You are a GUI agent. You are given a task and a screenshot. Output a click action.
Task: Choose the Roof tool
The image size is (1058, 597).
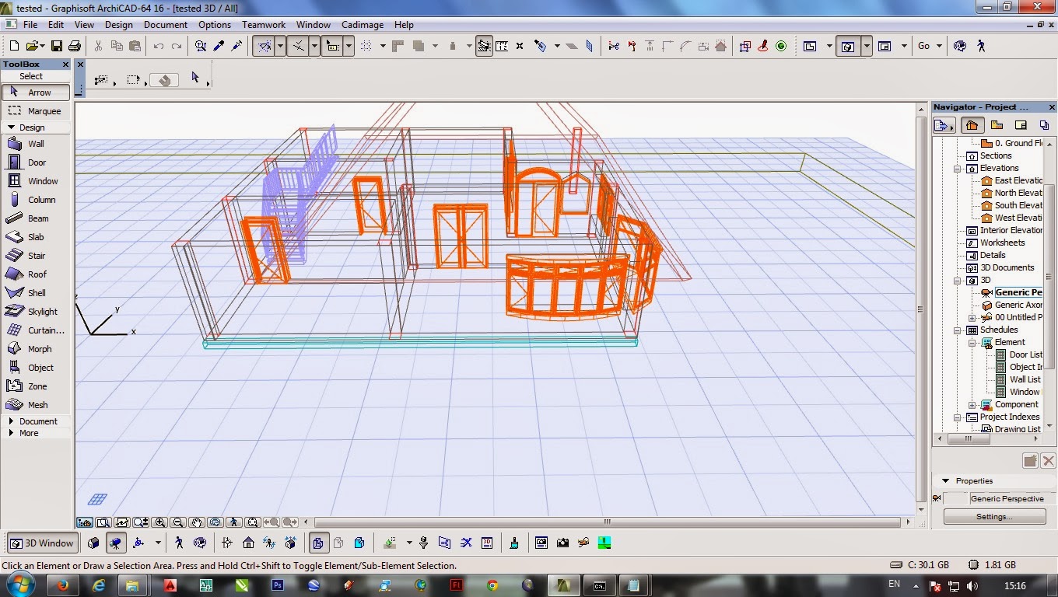pos(35,274)
